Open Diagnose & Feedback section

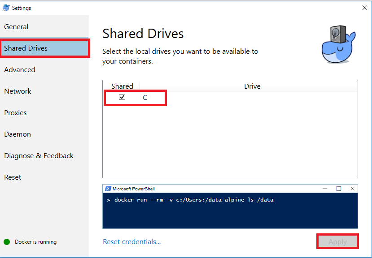39,156
